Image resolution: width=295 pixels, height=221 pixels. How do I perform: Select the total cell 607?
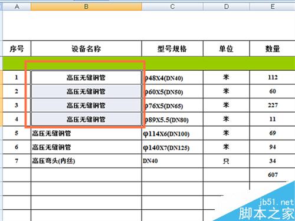pyautogui.click(x=273, y=175)
